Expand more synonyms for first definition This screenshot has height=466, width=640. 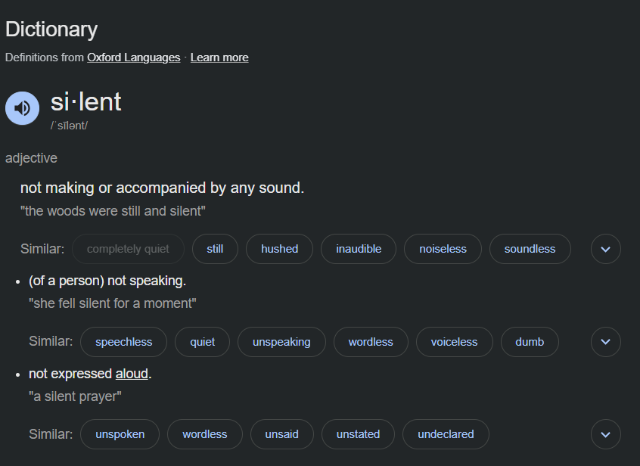pyautogui.click(x=605, y=249)
